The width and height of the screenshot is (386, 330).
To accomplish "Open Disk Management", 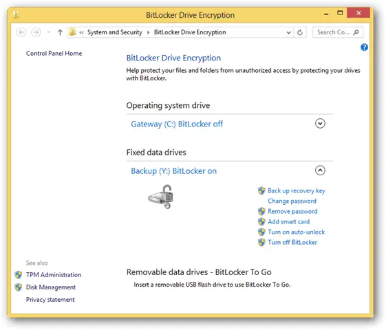I will point(51,287).
